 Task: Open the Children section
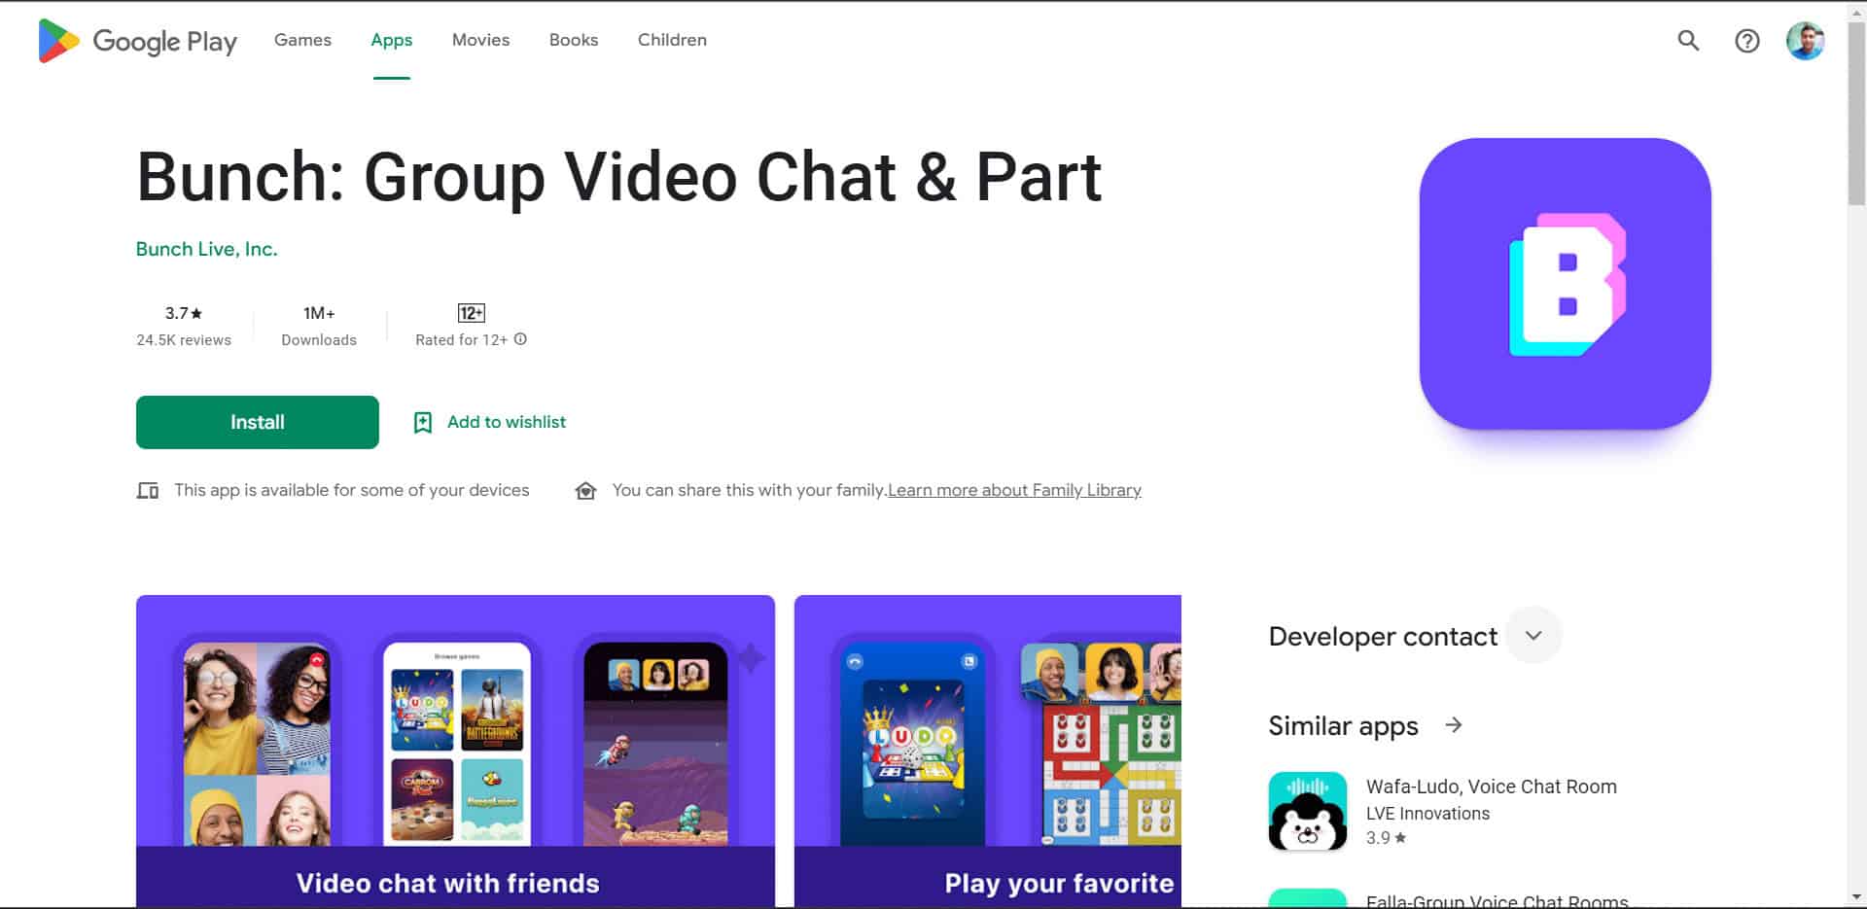(672, 40)
